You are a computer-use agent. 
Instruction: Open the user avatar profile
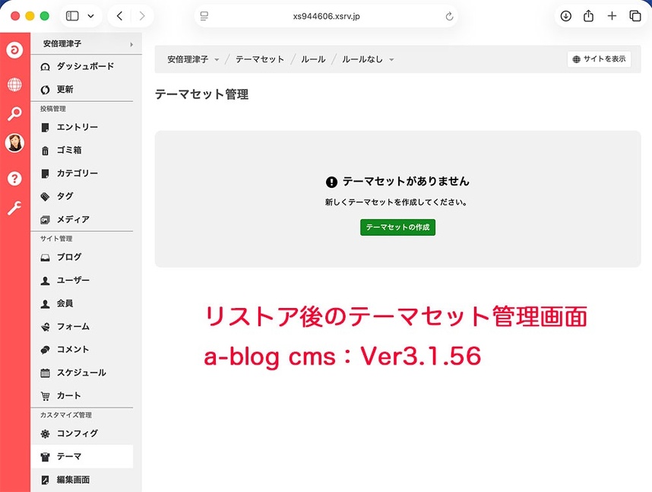[x=14, y=143]
